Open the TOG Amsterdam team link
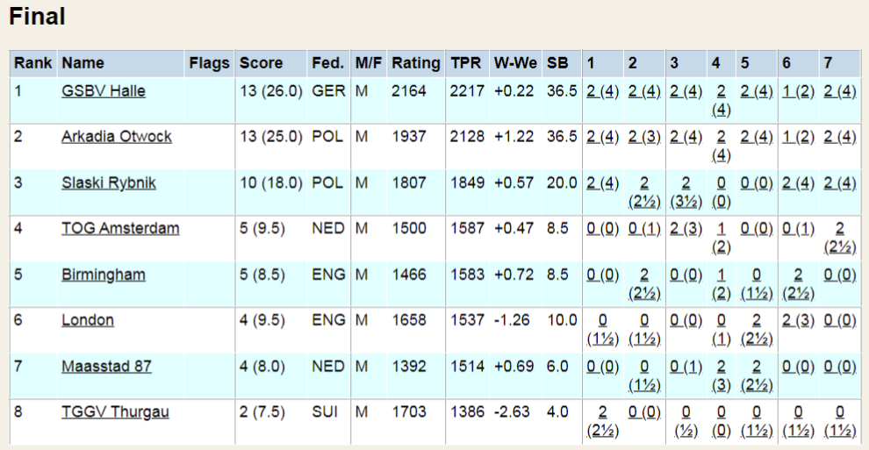Image resolution: width=869 pixels, height=450 pixels. point(120,229)
